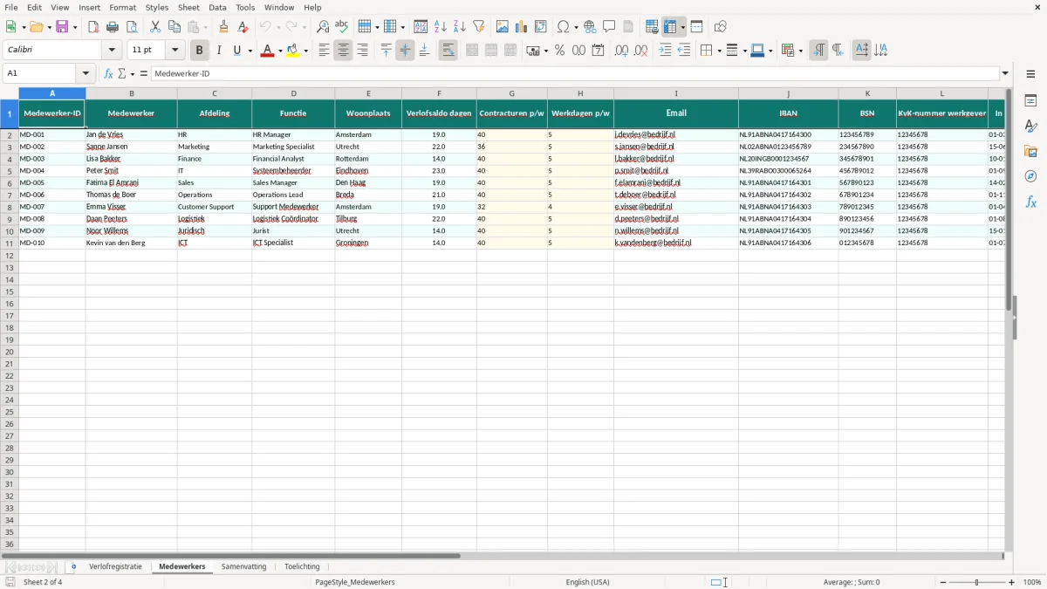Screen dimensions: 1047x589
Task: Clear direct formatting
Action: coord(243,27)
